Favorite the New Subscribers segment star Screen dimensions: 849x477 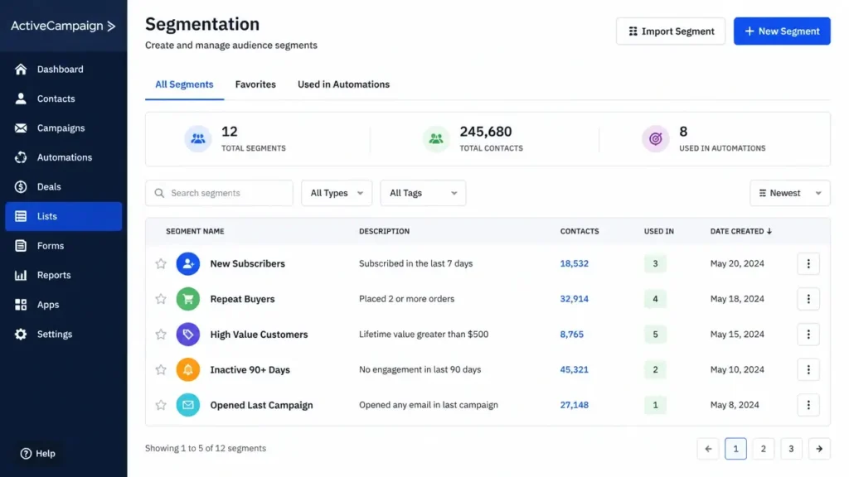(x=161, y=263)
